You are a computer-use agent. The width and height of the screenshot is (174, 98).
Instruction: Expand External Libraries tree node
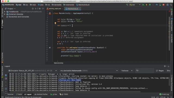[x=5, y=14]
